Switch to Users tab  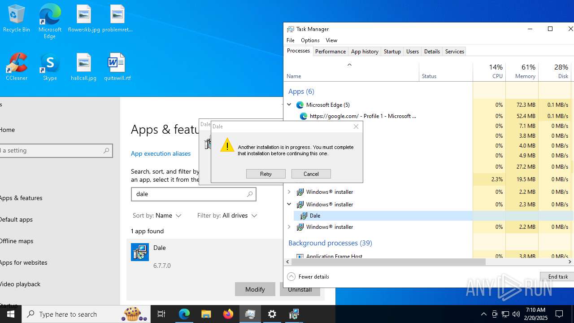(412, 52)
